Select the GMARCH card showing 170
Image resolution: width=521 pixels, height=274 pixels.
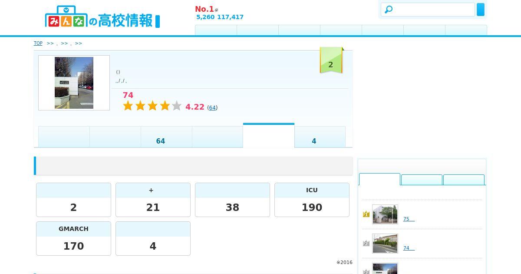click(73, 238)
